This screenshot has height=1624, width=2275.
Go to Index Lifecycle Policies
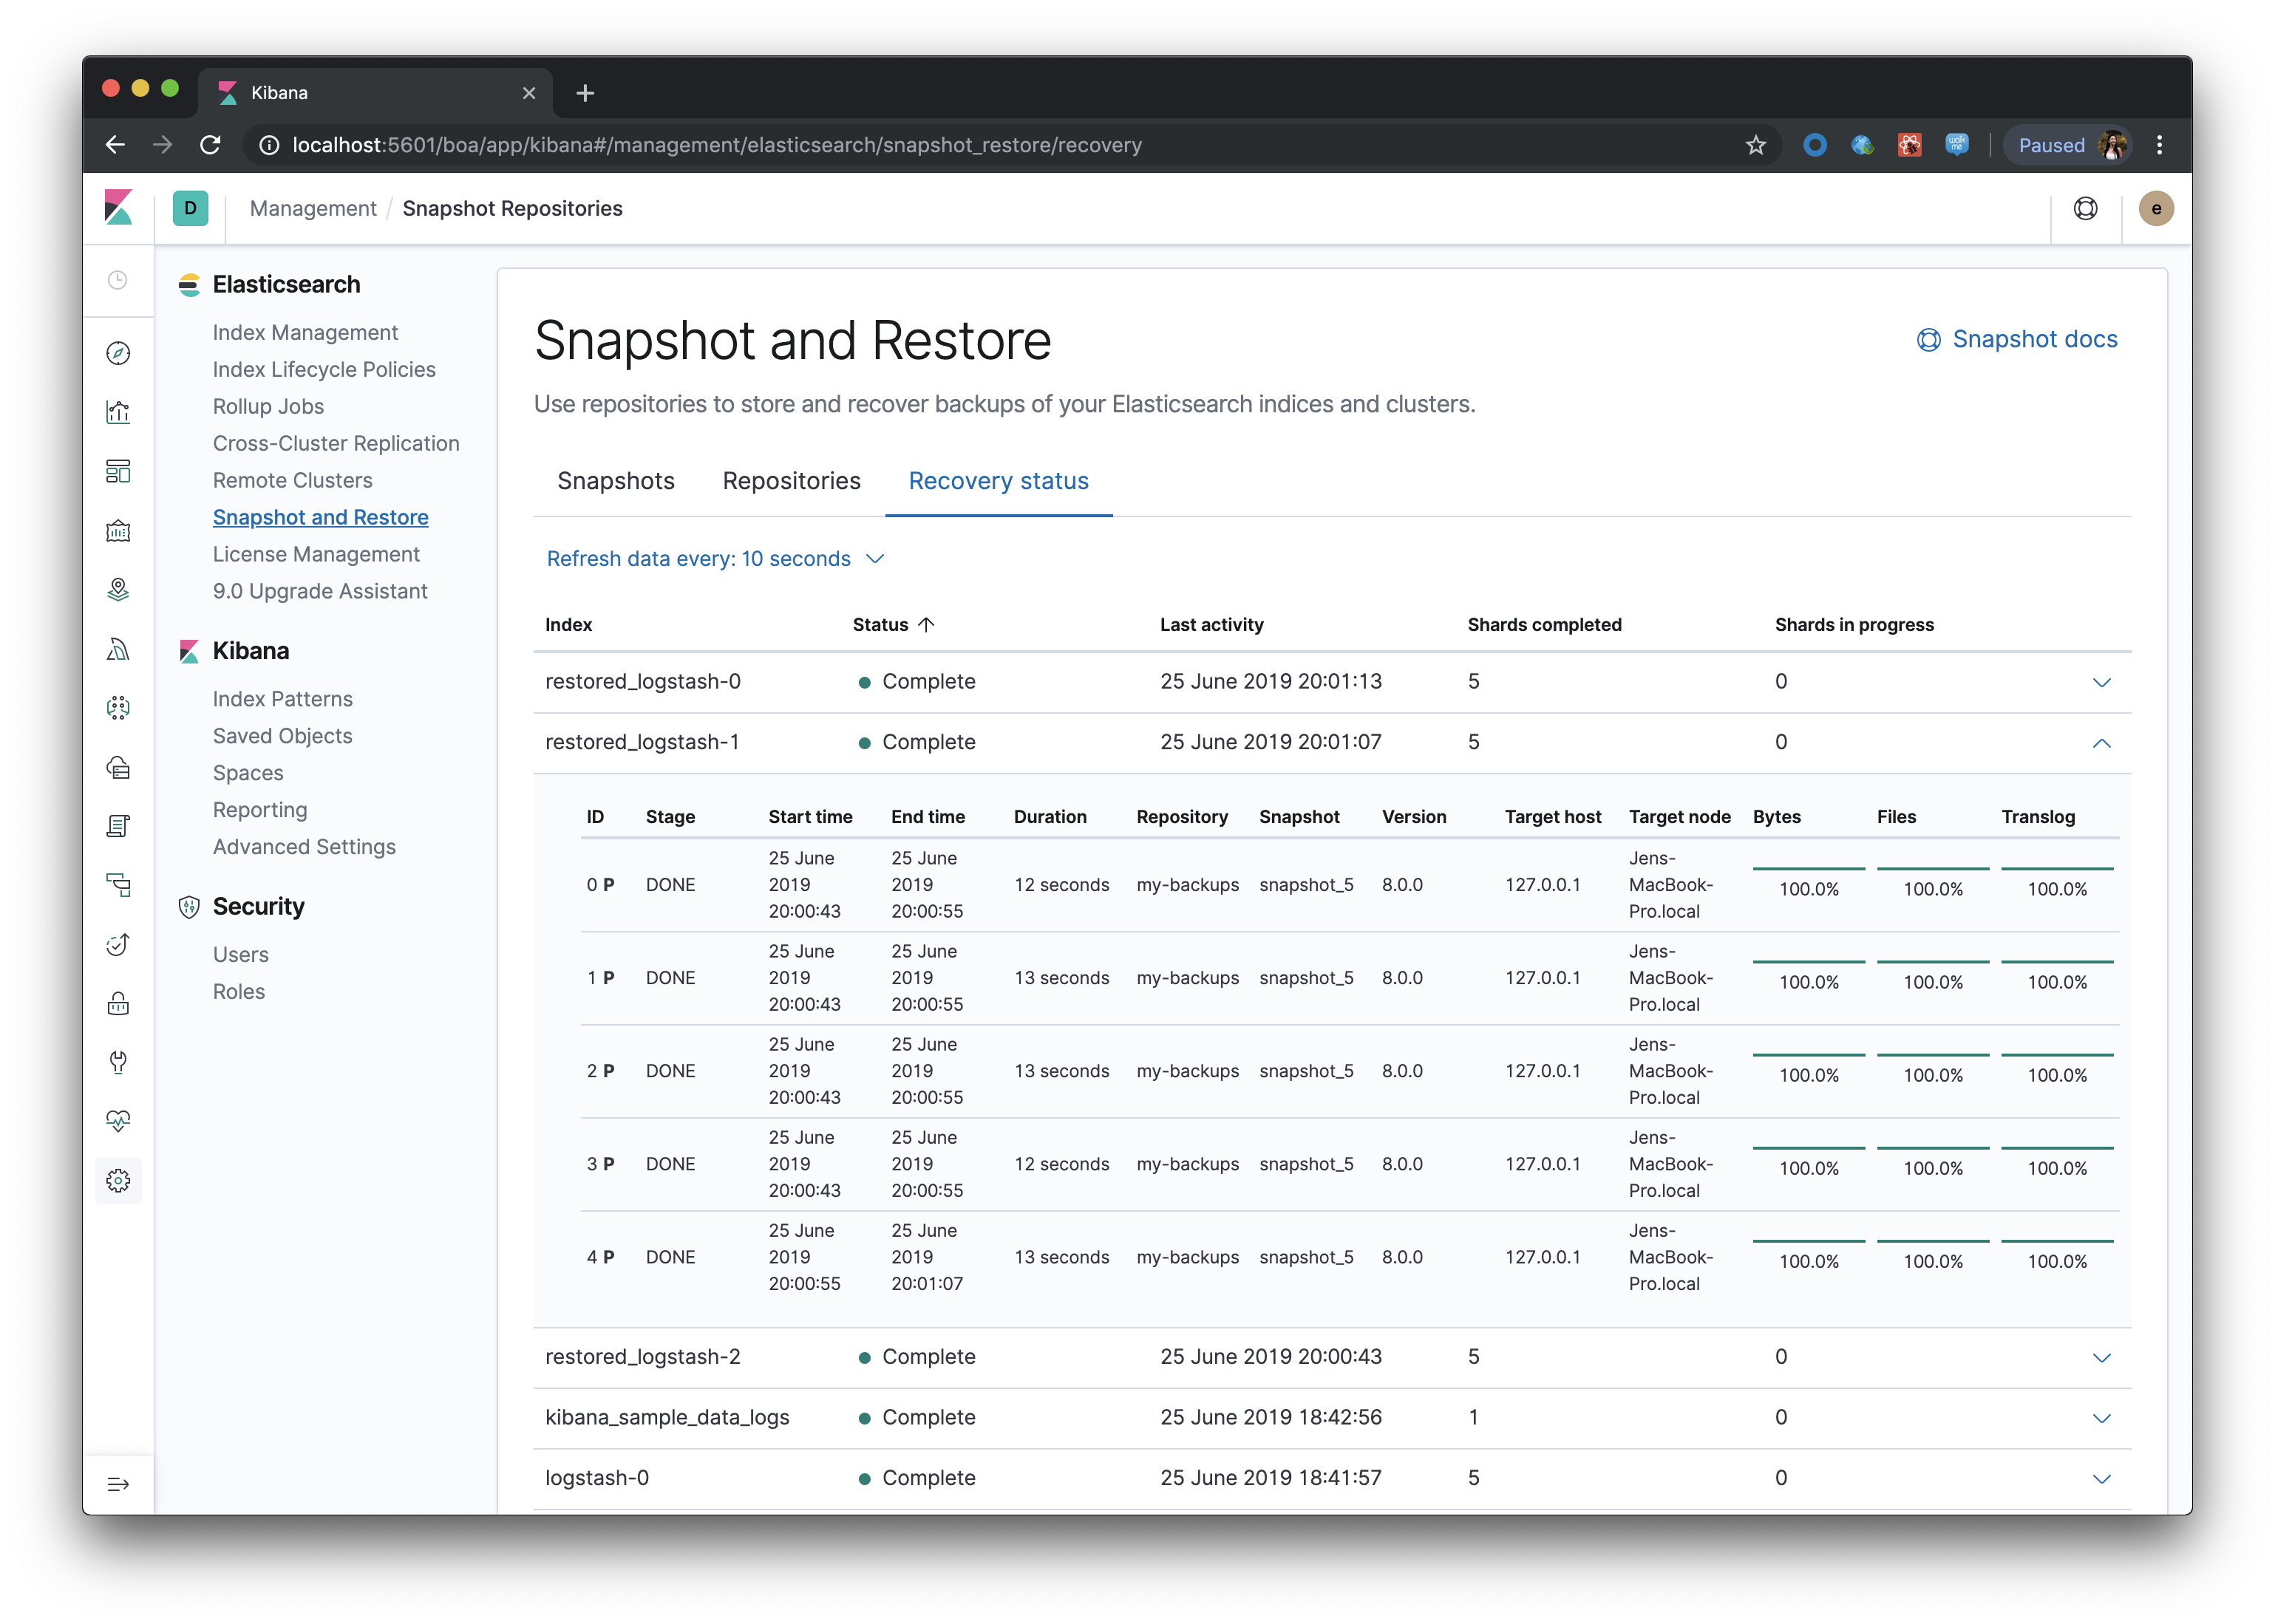(x=324, y=369)
